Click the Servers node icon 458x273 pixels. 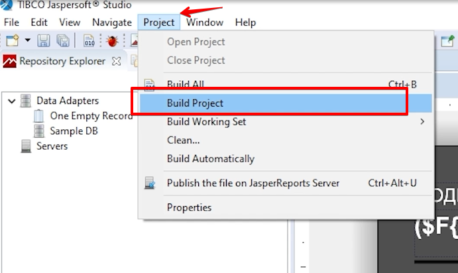point(26,146)
